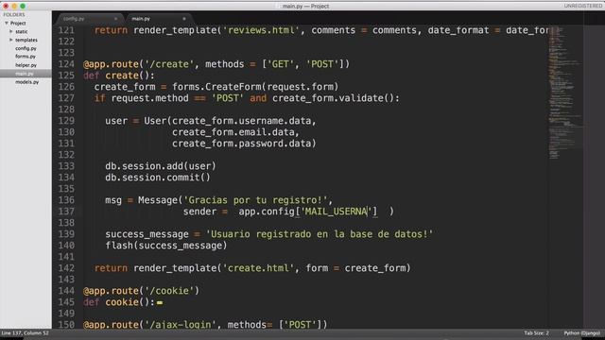Viewport: 605px width, 340px height.
Task: Click flash(success_message) on line 140
Action: (x=166, y=246)
